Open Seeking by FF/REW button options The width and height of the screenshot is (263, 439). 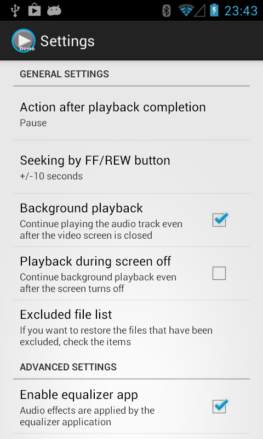click(131, 167)
